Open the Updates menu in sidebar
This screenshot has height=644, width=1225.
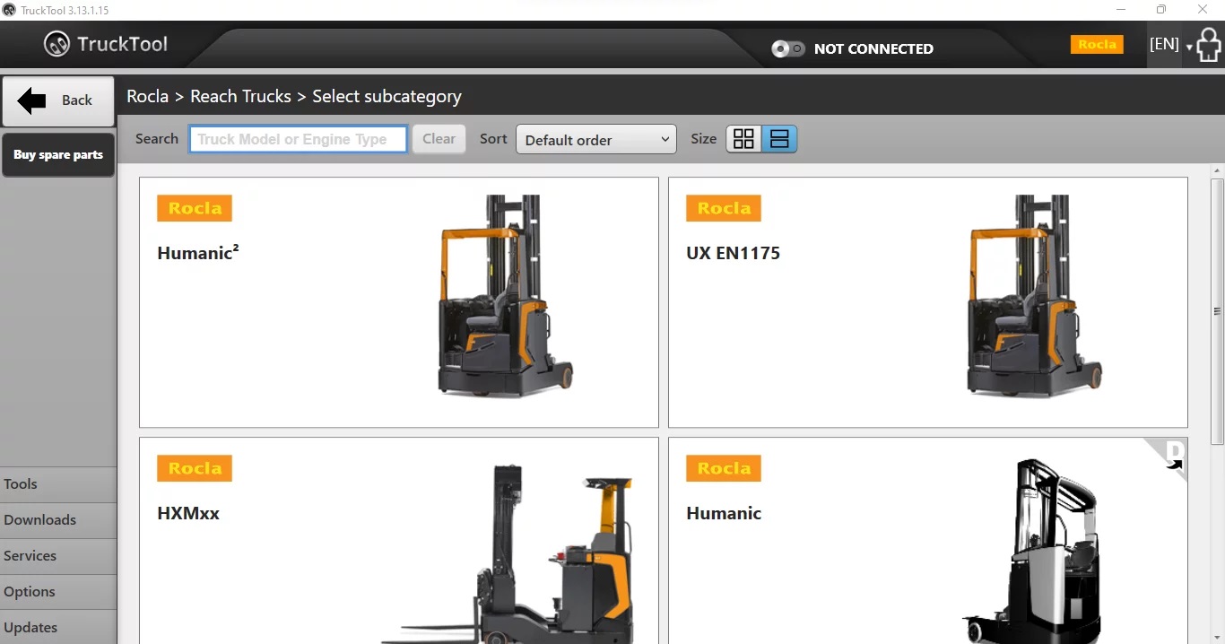(58, 627)
